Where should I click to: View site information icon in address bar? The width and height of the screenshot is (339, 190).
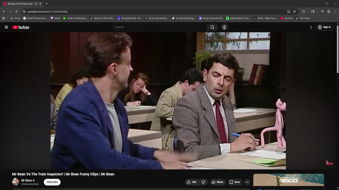pyautogui.click(x=24, y=12)
